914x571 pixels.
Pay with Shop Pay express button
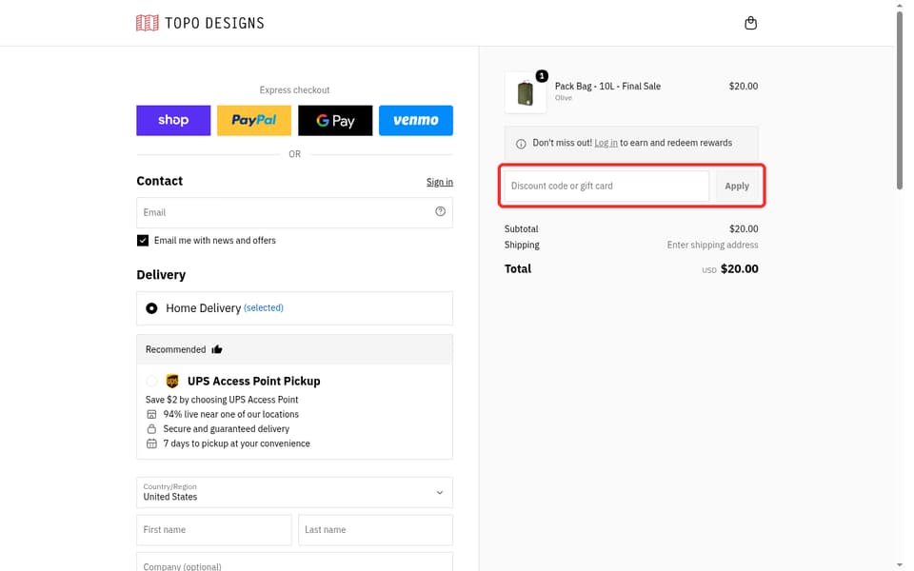tap(173, 121)
